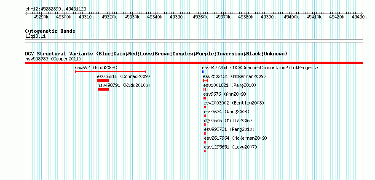Screen dimensions: 375x180
Task: Click the red marker under esv3634
Action: [205, 116]
